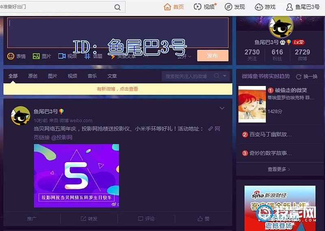The height and width of the screenshot is (231, 325).
Task: Go to the 首页 home tab
Action: [x=174, y=7]
